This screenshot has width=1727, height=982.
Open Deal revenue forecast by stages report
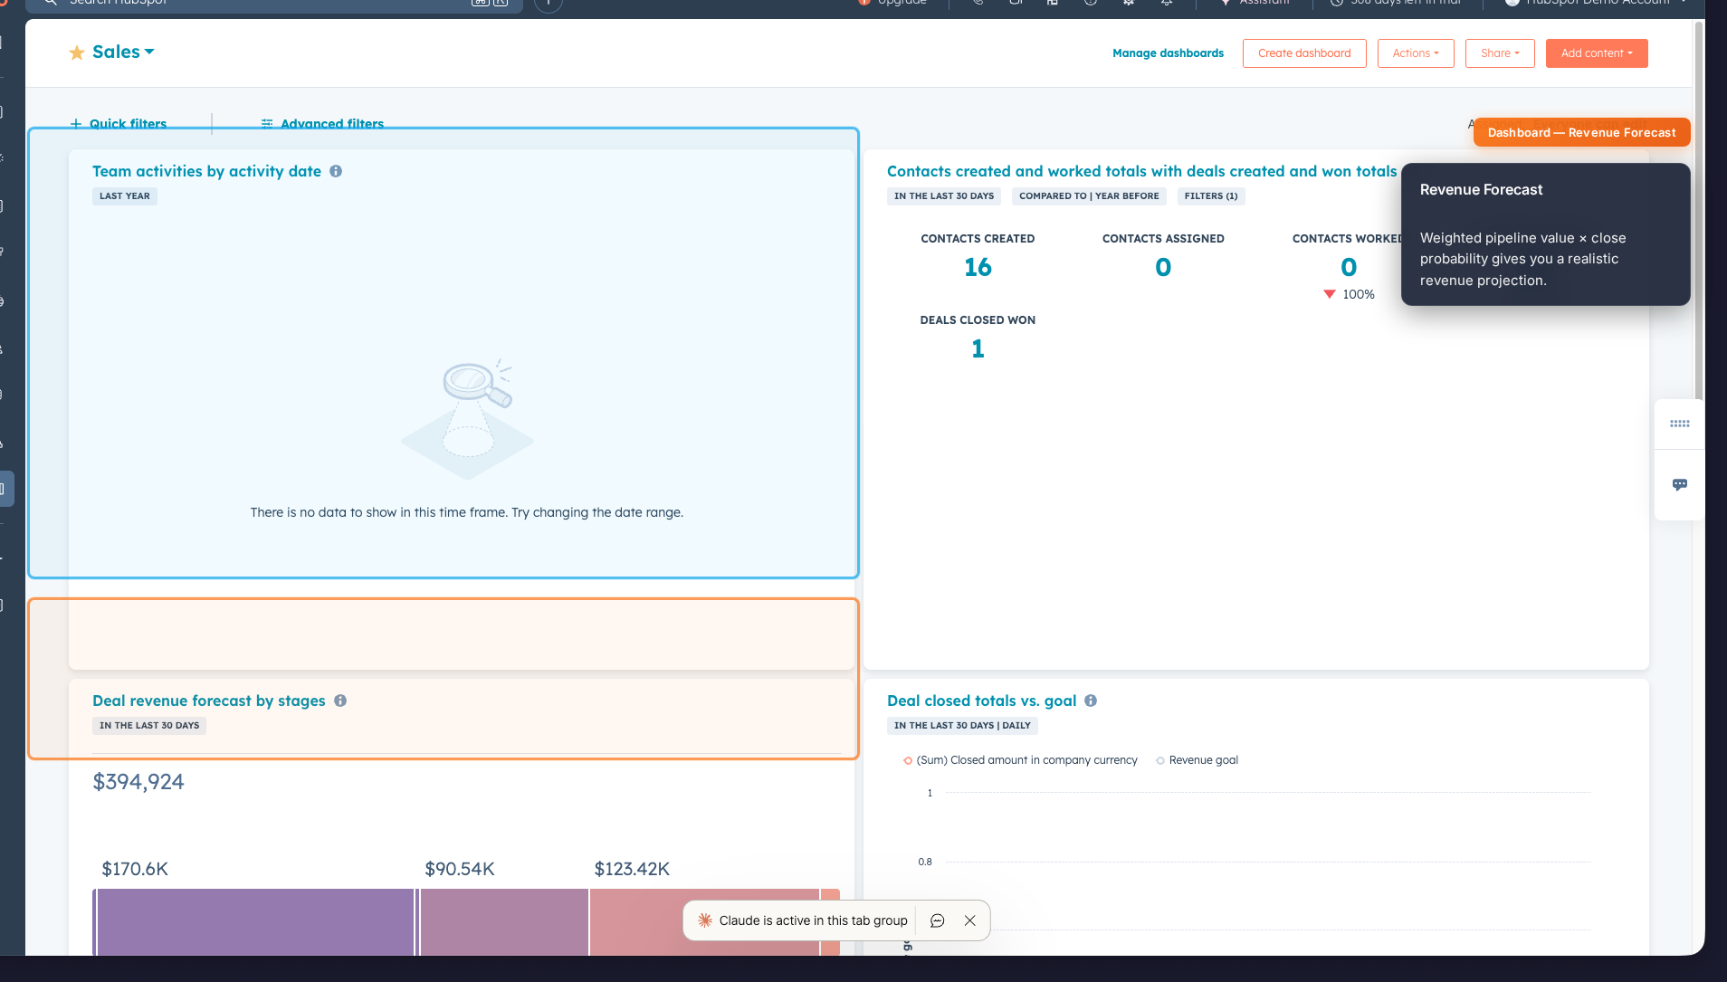coord(208,701)
